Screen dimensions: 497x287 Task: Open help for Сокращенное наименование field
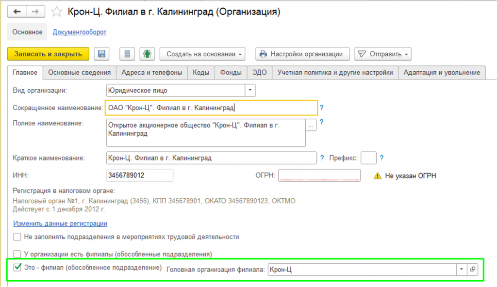[x=321, y=108]
